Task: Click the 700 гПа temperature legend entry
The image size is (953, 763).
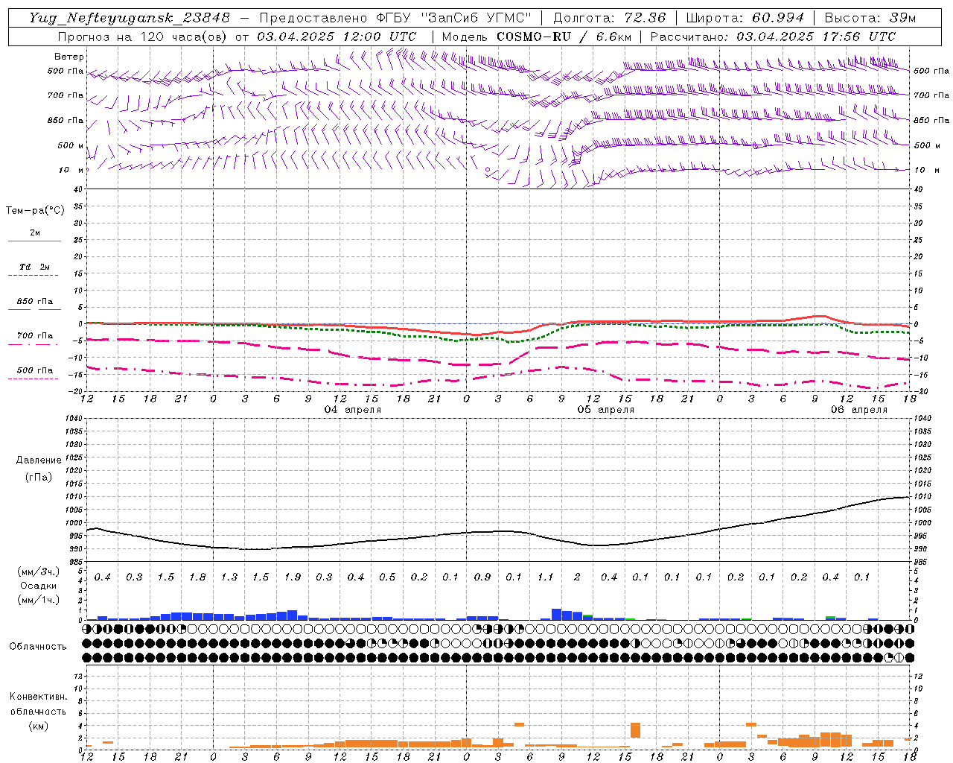Action: click(x=34, y=336)
